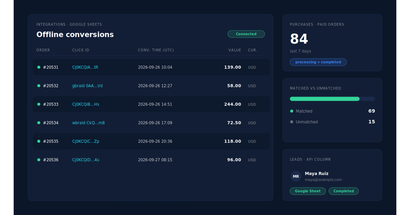This screenshot has height=215, width=410.
Task: Click the CUR. column header
Action: pos(253,50)
